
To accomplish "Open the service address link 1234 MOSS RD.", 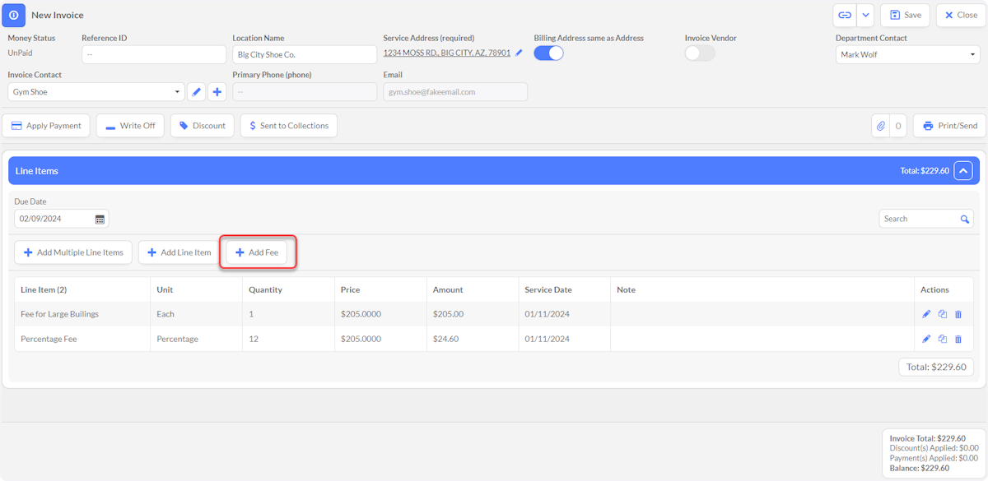I will click(x=447, y=53).
